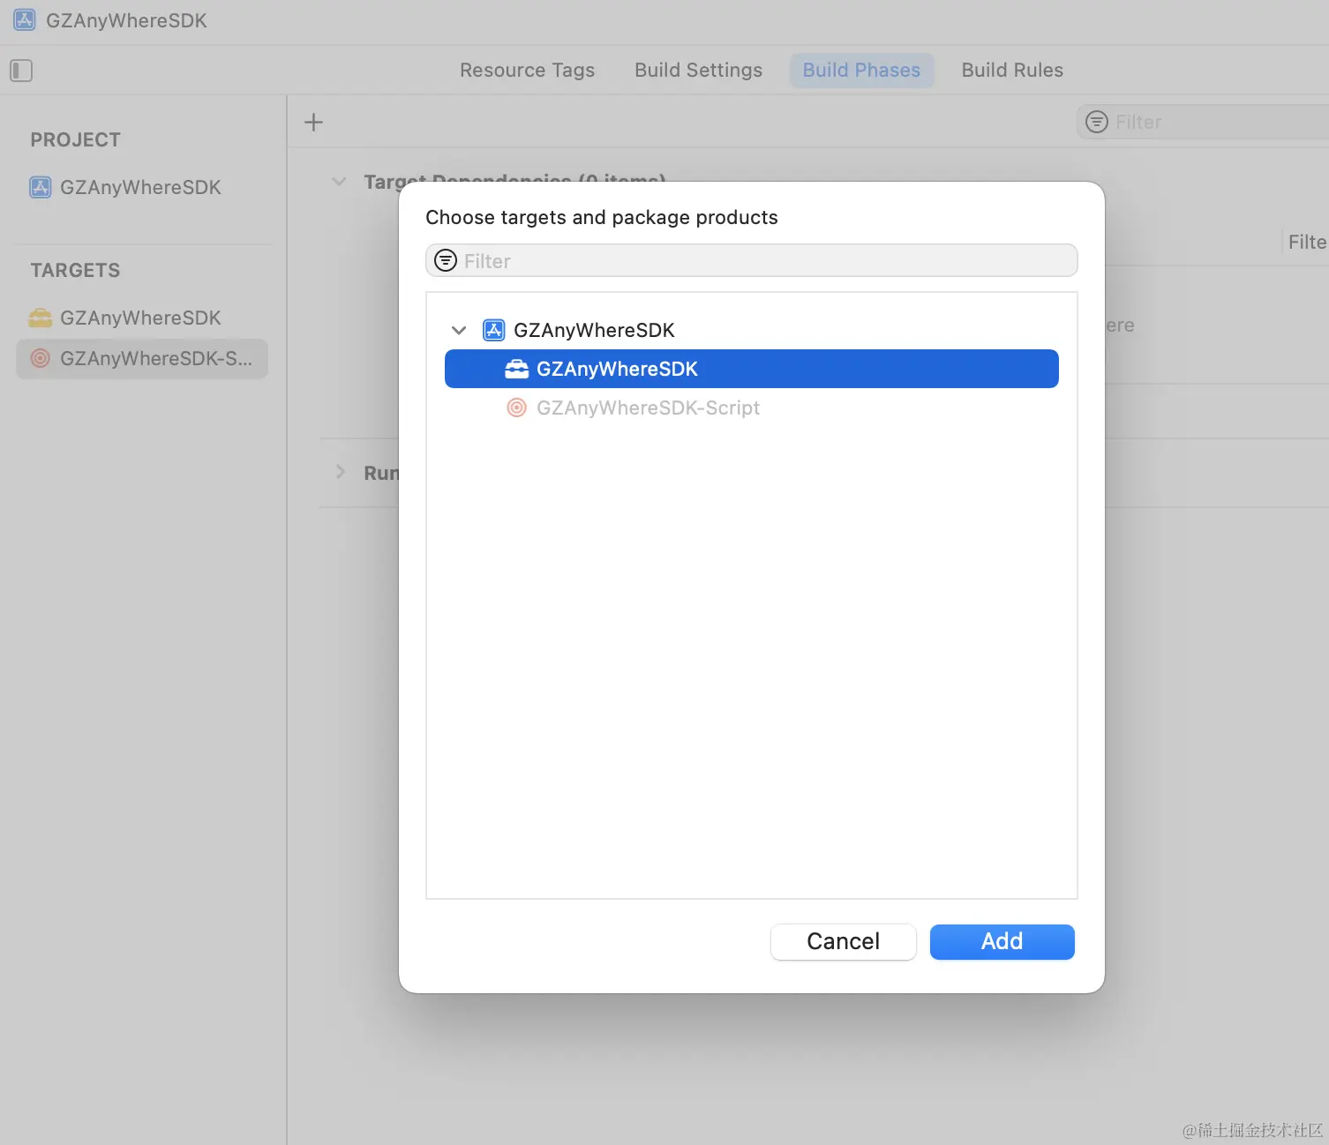This screenshot has width=1329, height=1145.
Task: Click the project icon in dialog tree
Action: pos(493,330)
